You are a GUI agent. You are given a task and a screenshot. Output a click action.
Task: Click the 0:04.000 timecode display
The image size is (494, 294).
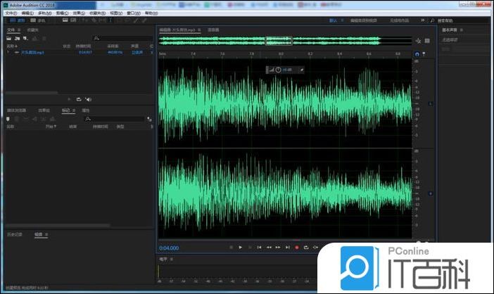click(x=169, y=248)
